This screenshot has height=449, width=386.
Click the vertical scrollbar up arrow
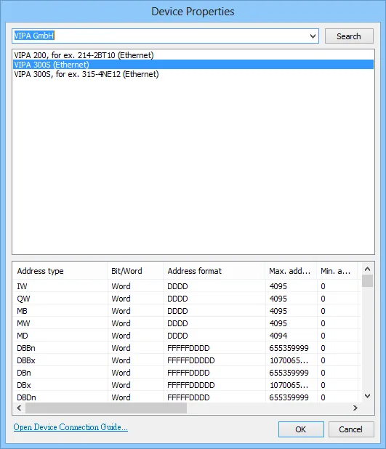point(367,269)
